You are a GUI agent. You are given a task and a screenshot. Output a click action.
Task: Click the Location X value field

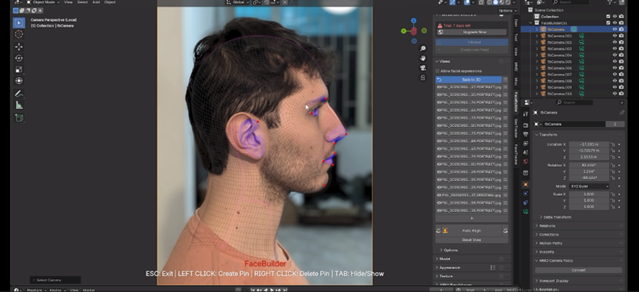pyautogui.click(x=589, y=144)
